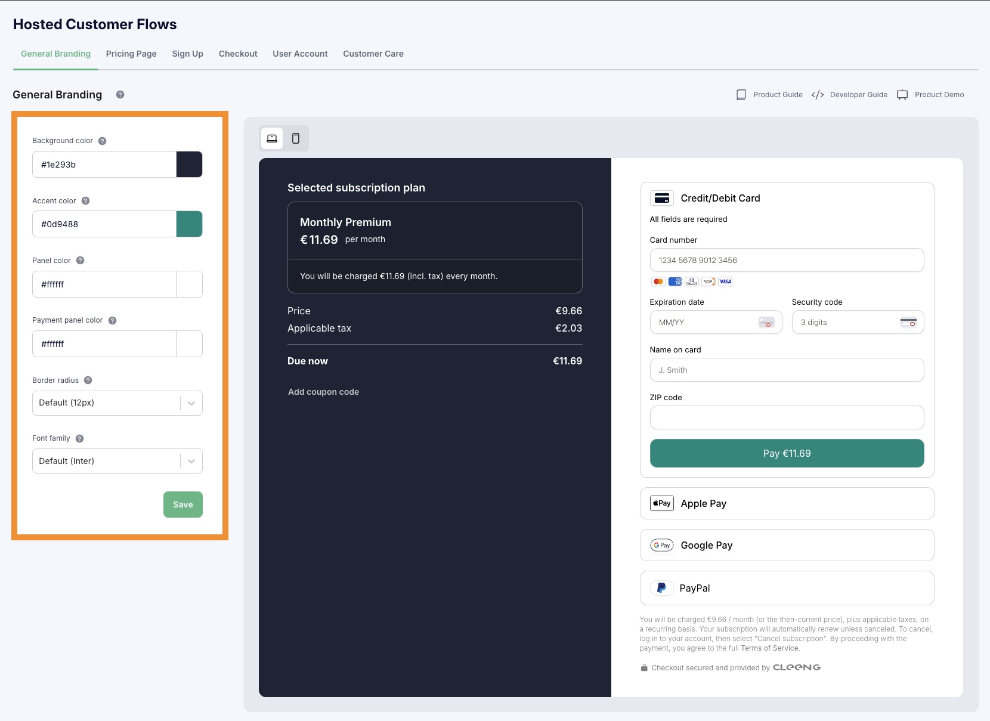Image resolution: width=990 pixels, height=721 pixels.
Task: Click the CVV card icon in Security code field
Action: [x=908, y=322]
